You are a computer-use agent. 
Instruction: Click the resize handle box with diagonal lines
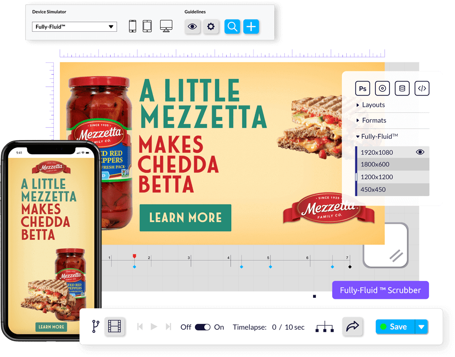(386, 245)
